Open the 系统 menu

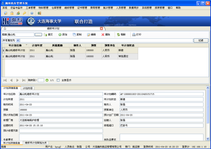5,8
